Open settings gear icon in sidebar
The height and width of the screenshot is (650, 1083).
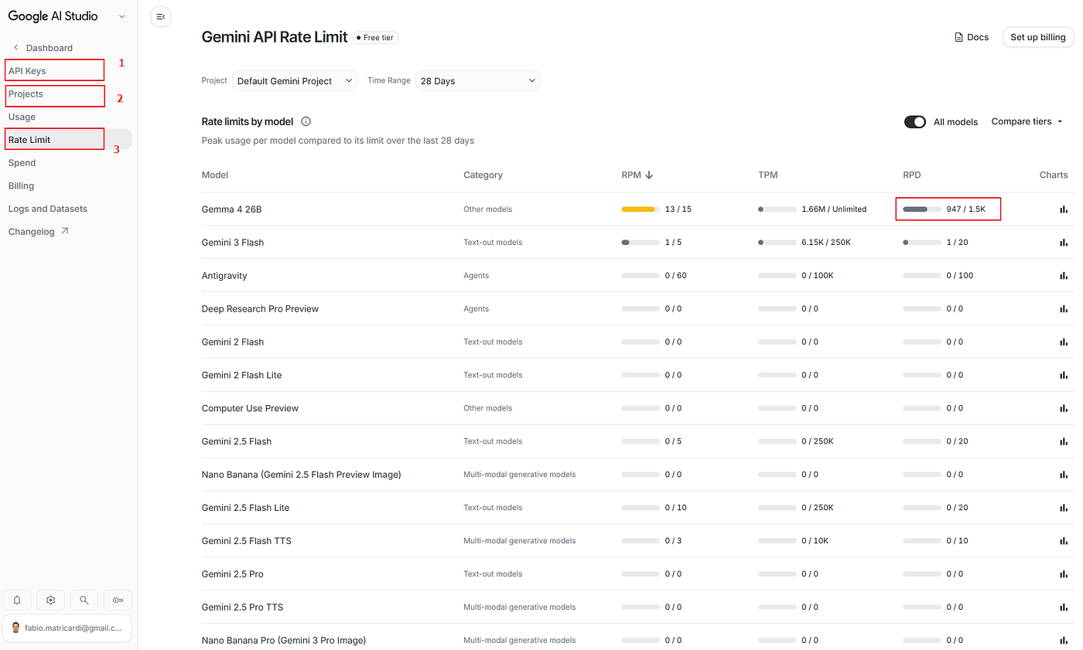(x=50, y=600)
